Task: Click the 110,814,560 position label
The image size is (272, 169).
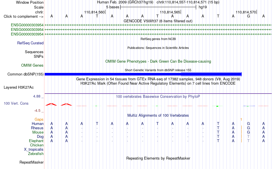Action: 94,12
